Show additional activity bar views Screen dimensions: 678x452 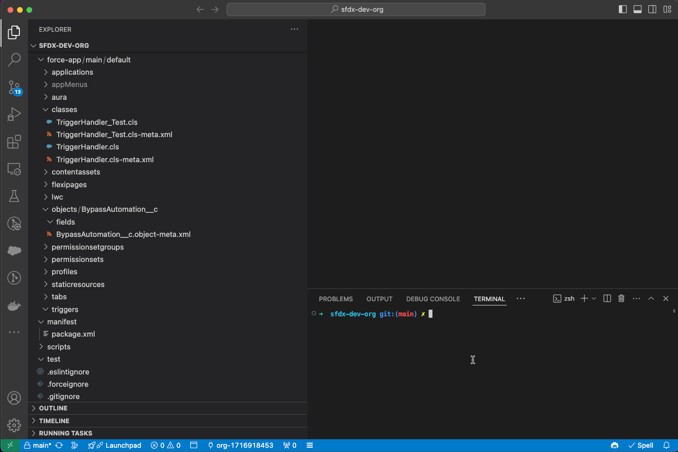[x=14, y=332]
